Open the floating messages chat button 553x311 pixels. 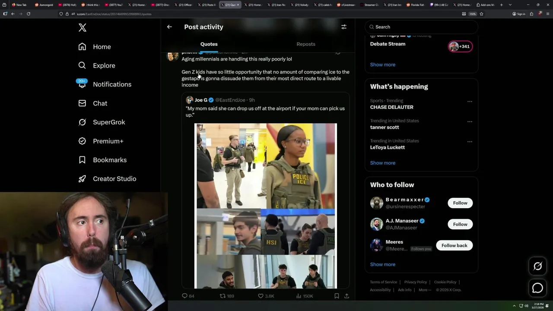537,288
